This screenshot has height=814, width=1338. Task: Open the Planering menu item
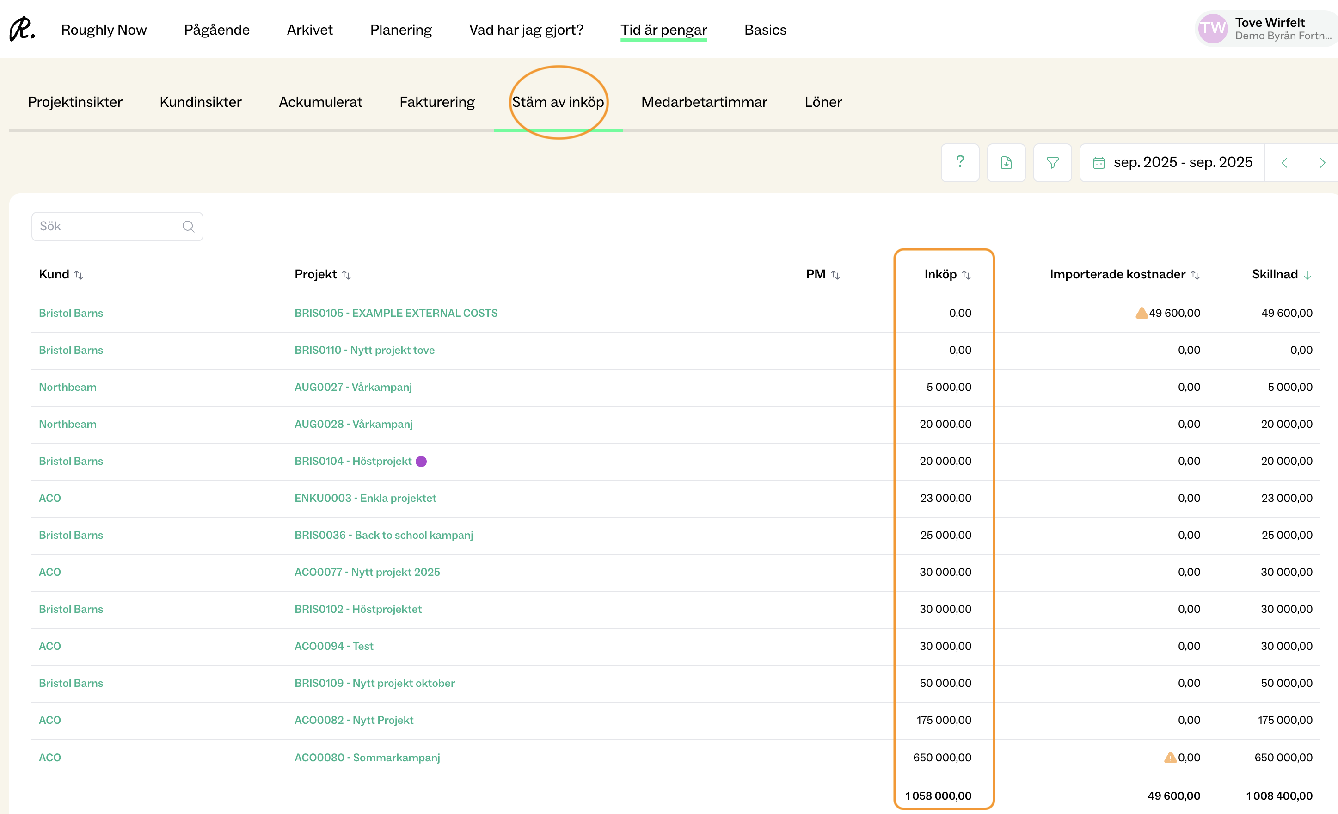click(x=401, y=30)
